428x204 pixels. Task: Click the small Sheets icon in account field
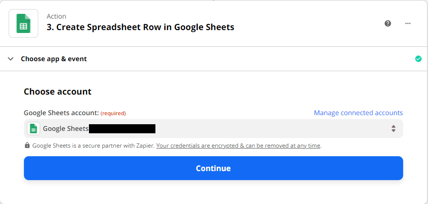(x=33, y=129)
